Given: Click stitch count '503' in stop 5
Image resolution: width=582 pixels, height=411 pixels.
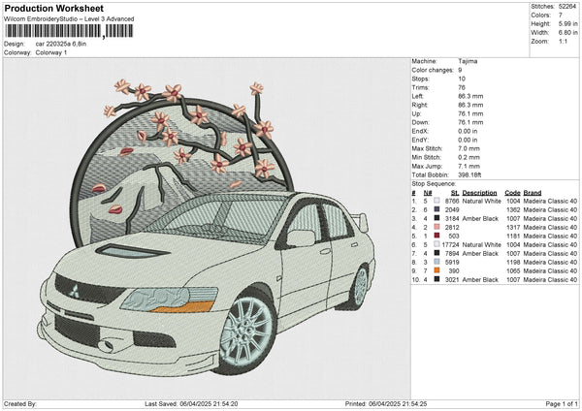Looking at the screenshot, I should click(454, 236).
